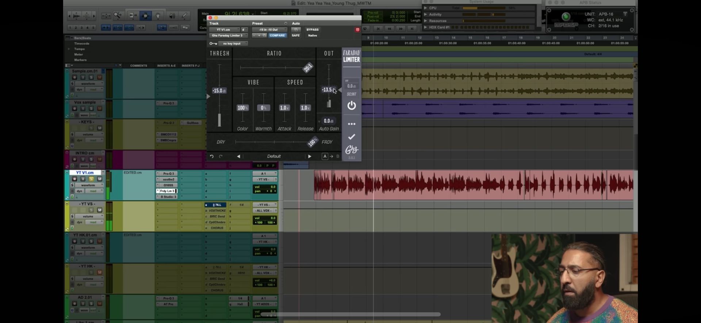Click the red target button in plugin header
This screenshot has height=323, width=701.
(357, 30)
